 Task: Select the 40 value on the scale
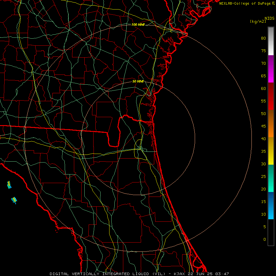point(263,139)
